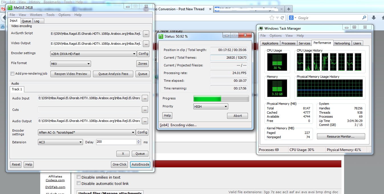Click the browser reload icon
This screenshot has height=194, width=384.
[282, 18]
